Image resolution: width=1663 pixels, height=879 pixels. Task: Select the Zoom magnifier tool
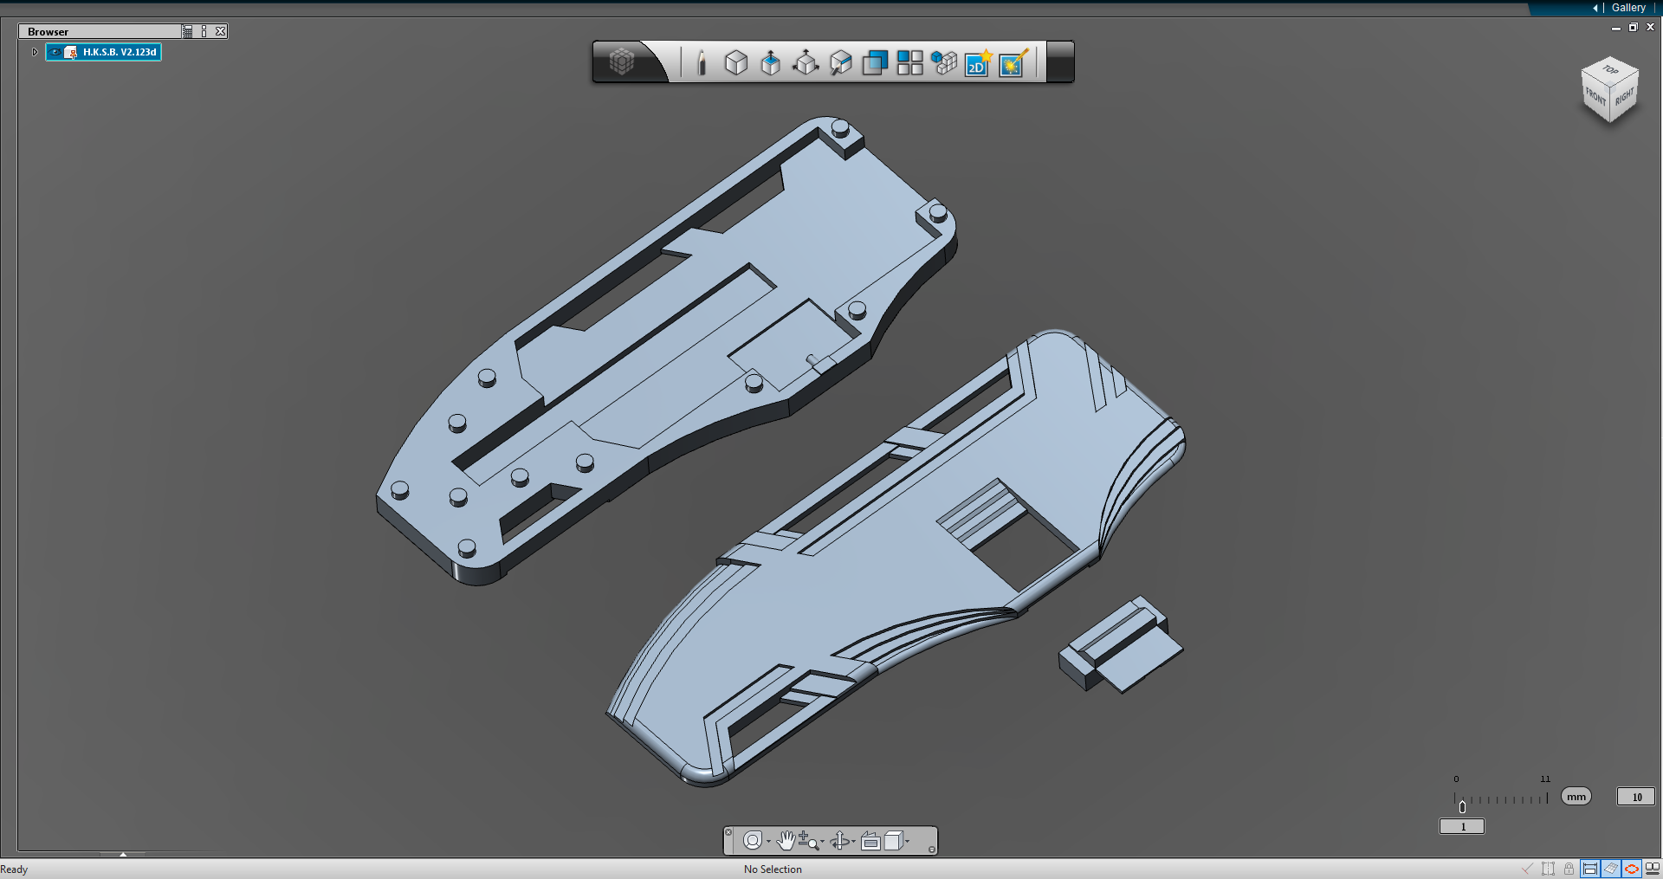pos(808,840)
